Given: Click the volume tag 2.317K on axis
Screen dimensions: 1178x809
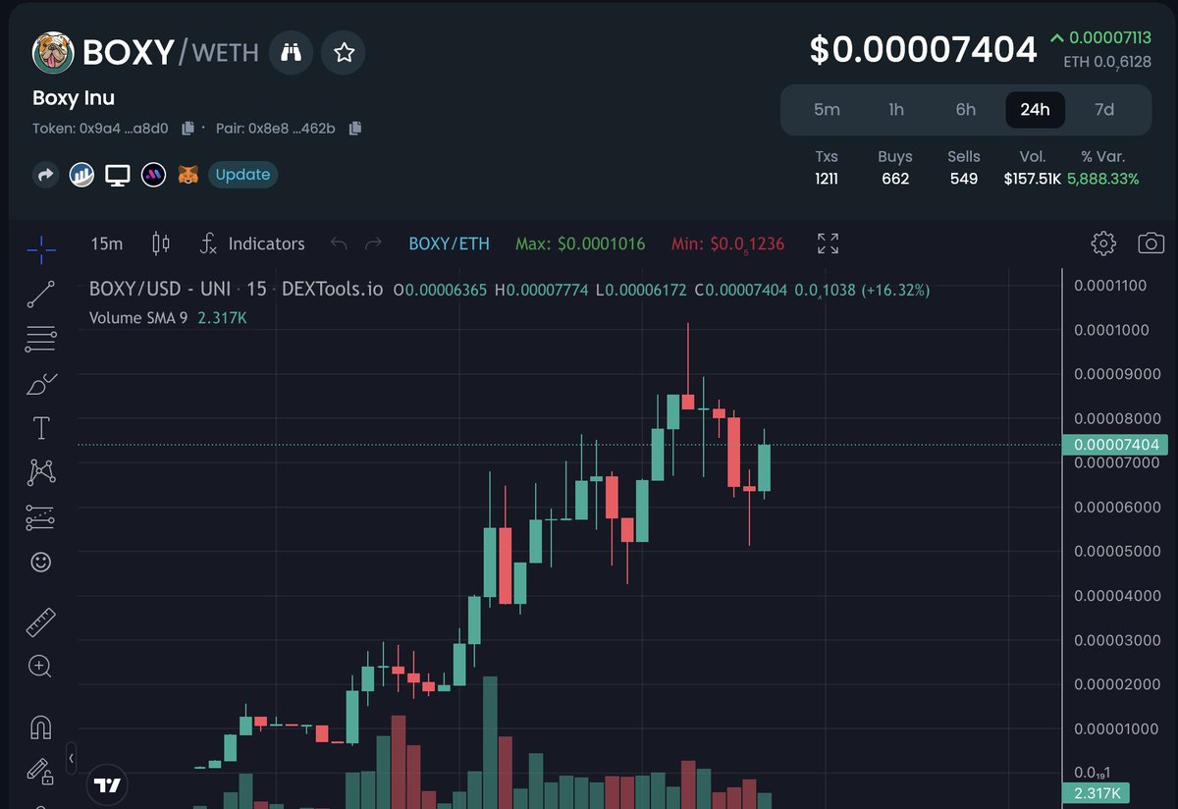Looking at the screenshot, I should coord(1098,793).
